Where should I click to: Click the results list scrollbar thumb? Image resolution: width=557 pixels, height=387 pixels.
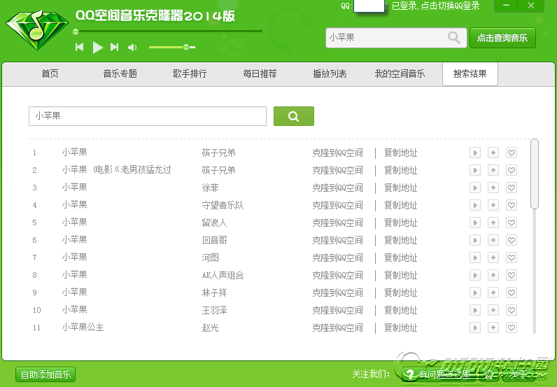click(x=535, y=174)
